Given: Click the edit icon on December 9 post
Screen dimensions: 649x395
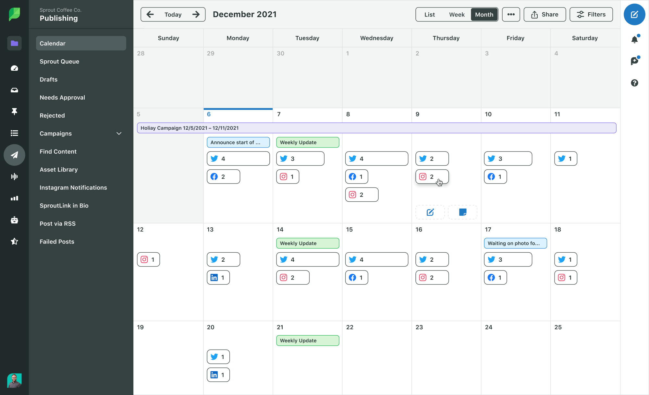Looking at the screenshot, I should tap(430, 212).
